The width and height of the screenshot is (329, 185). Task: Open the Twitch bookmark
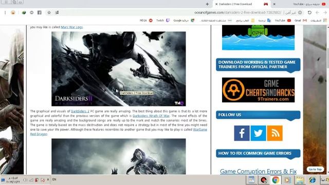click(163, 21)
